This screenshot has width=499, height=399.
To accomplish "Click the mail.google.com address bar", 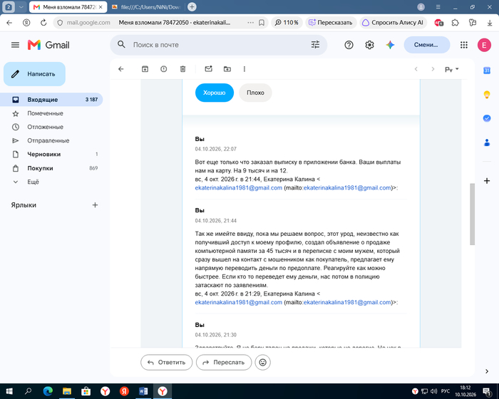I will [x=88, y=23].
